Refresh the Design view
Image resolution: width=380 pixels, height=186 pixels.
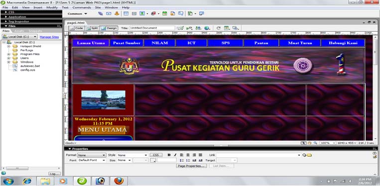[219, 28]
